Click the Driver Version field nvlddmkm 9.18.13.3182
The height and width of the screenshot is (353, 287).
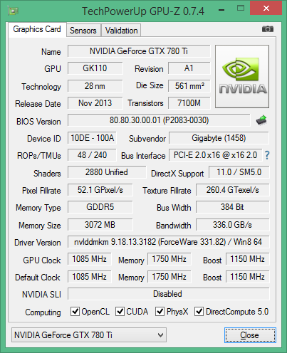point(169,242)
